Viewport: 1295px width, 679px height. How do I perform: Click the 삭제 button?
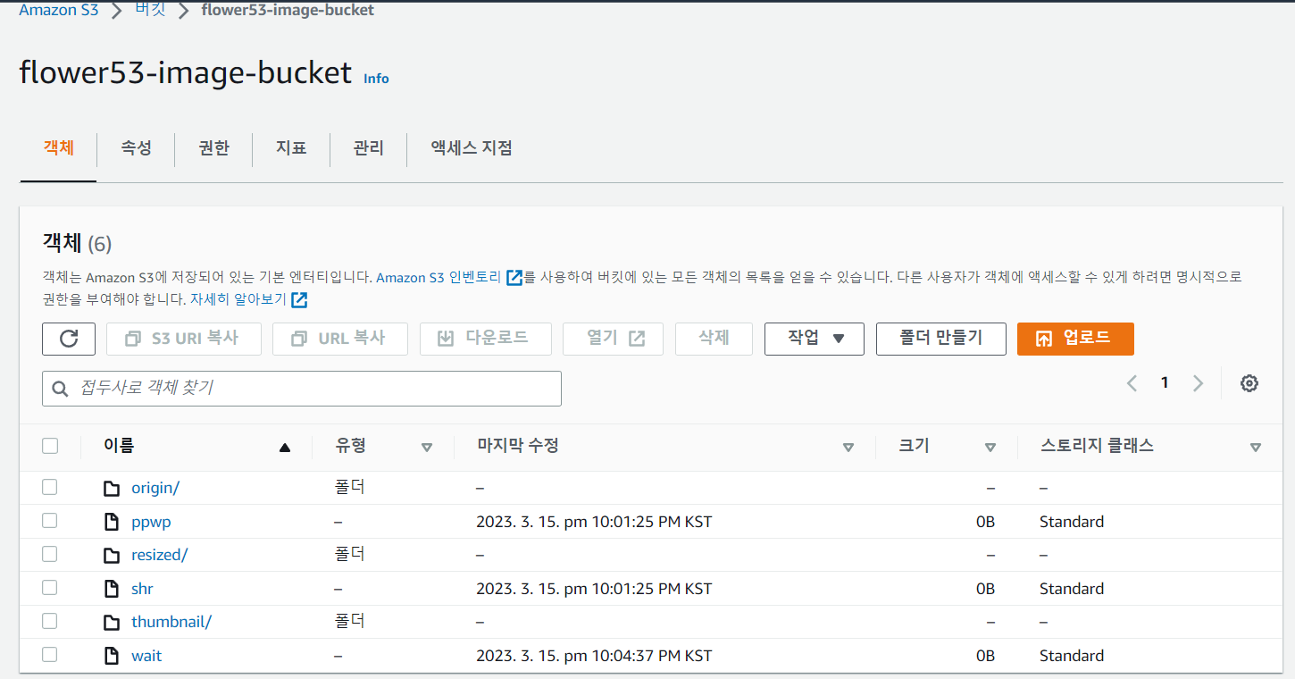tap(714, 339)
